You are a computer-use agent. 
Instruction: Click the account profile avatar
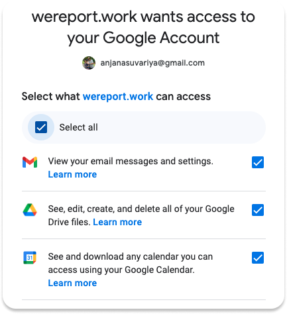click(89, 63)
